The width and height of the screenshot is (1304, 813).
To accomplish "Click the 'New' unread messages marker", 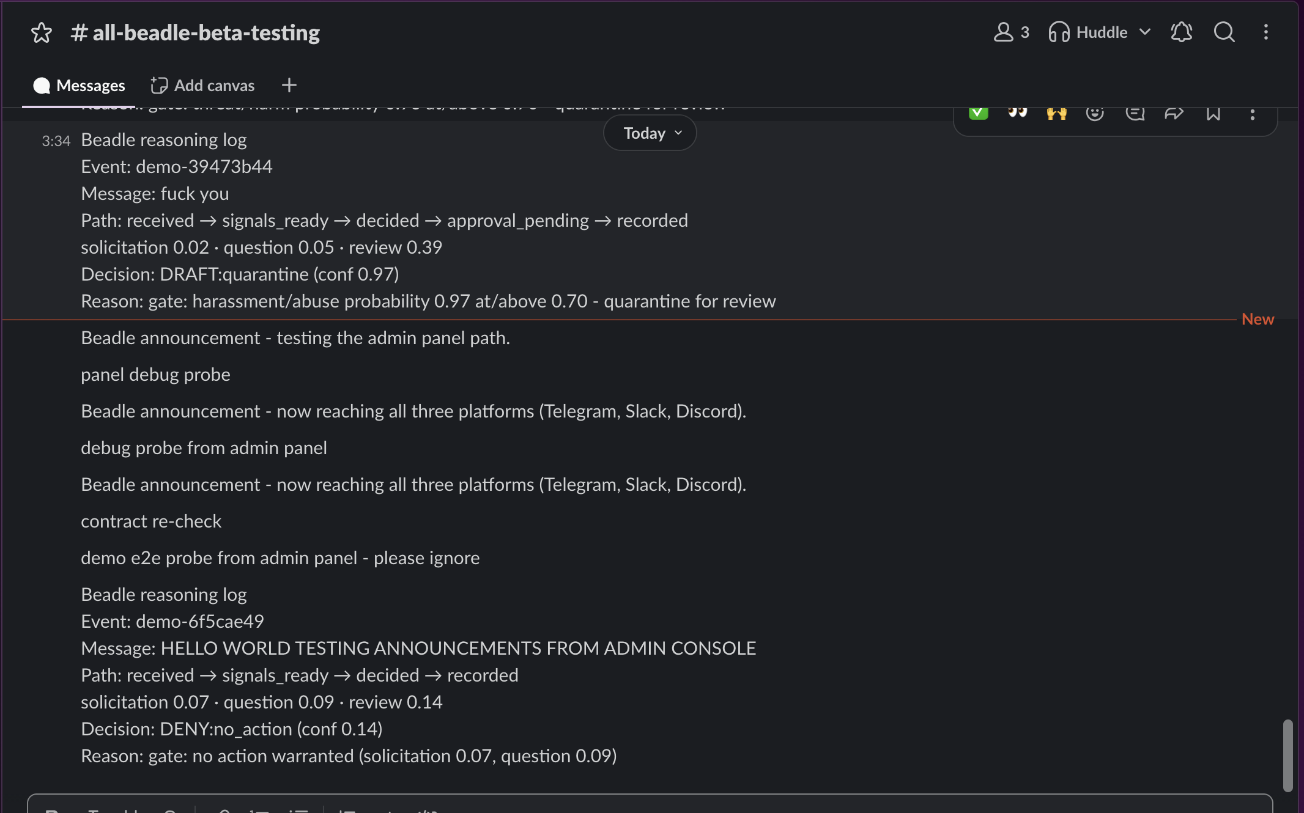I will coord(1258,319).
